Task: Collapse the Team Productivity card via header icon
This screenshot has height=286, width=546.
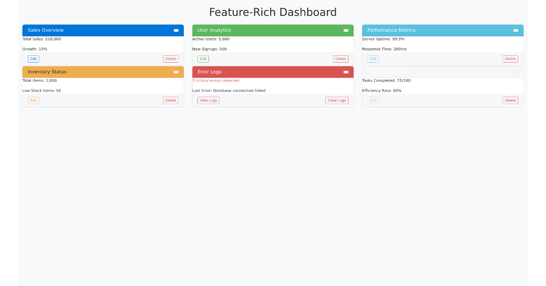Action: (516, 72)
